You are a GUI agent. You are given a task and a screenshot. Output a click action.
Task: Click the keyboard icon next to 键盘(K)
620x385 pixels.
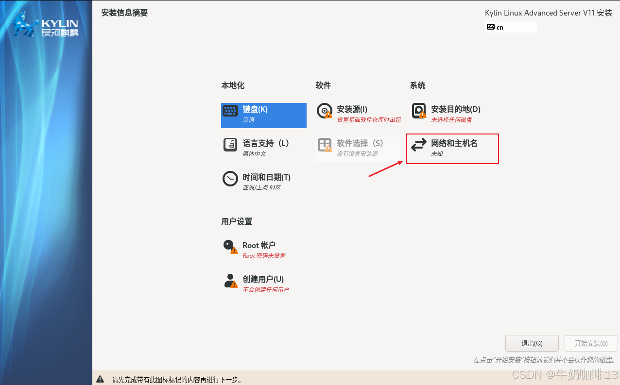(230, 111)
